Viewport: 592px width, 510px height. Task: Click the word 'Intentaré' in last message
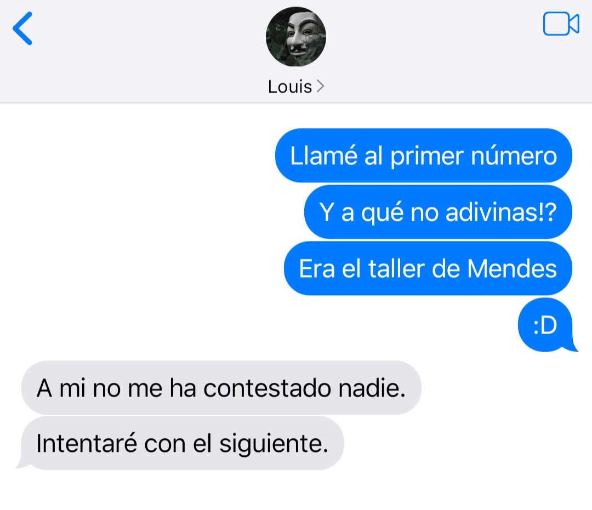tap(87, 443)
